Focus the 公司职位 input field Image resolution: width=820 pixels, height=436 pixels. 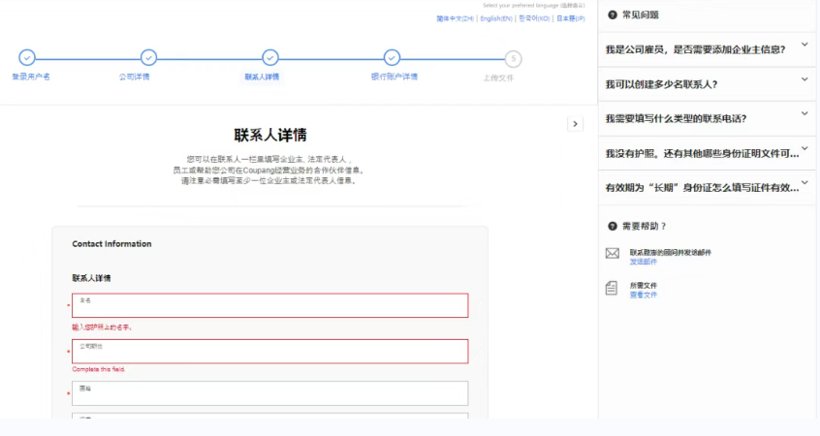[x=269, y=352]
